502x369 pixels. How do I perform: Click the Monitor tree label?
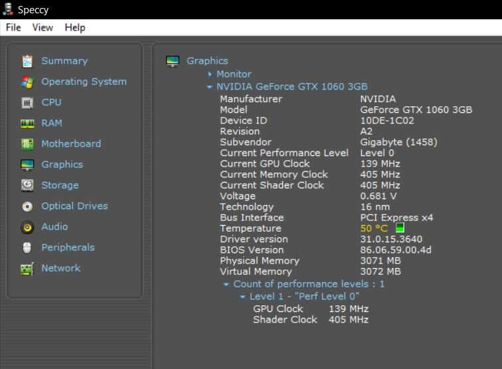pos(234,74)
